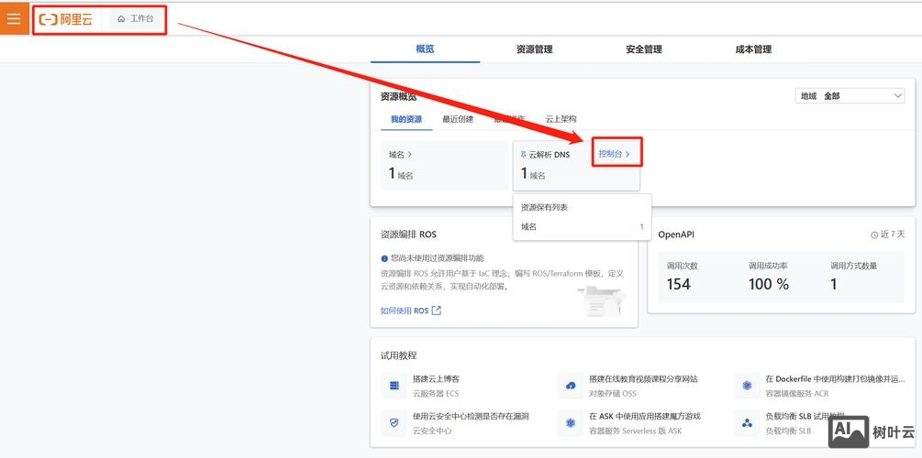Switch to the 成本管理 tab
The height and width of the screenshot is (458, 922).
click(x=753, y=49)
